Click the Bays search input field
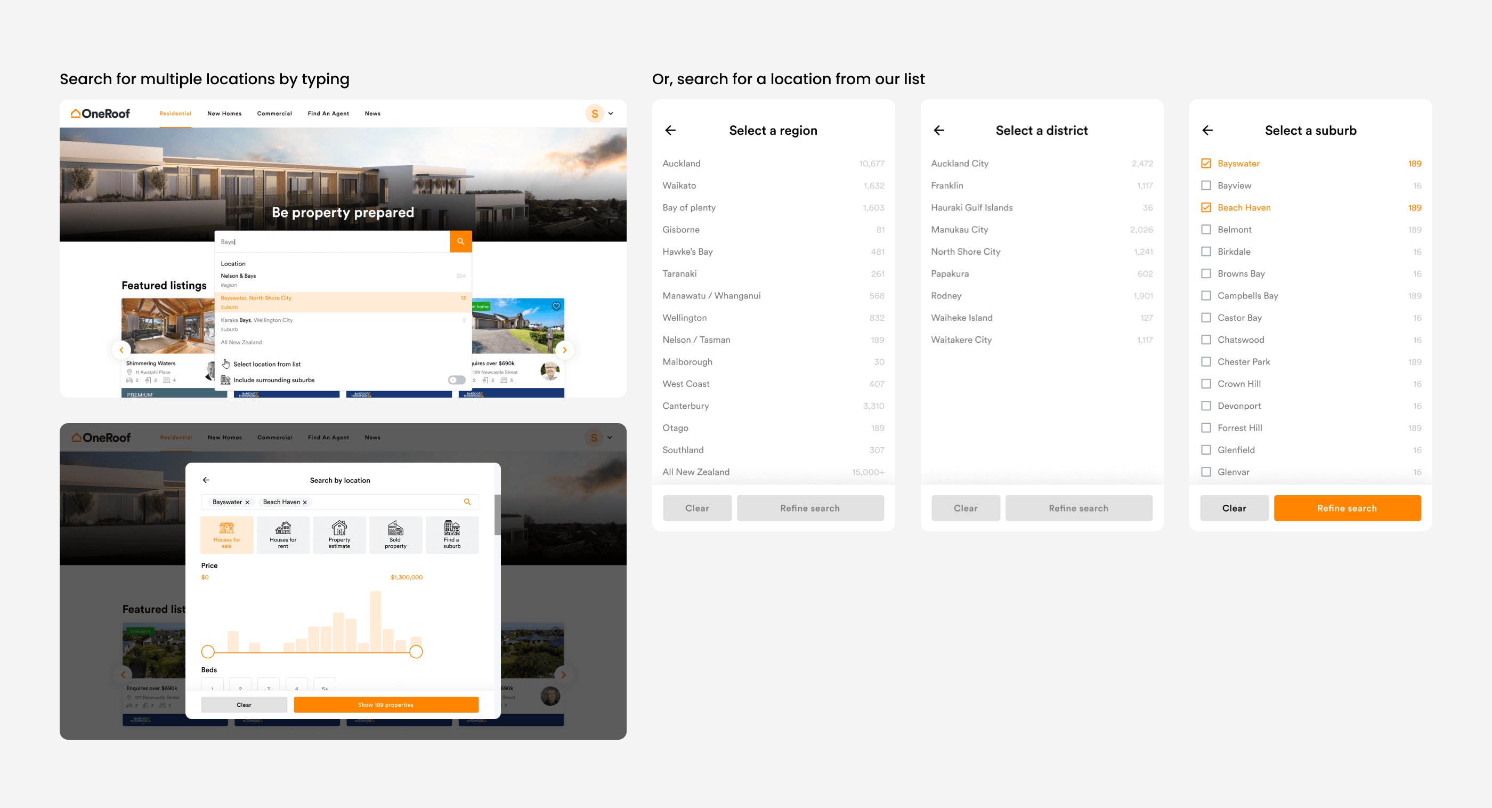Viewport: 1492px width, 808px height. point(333,241)
